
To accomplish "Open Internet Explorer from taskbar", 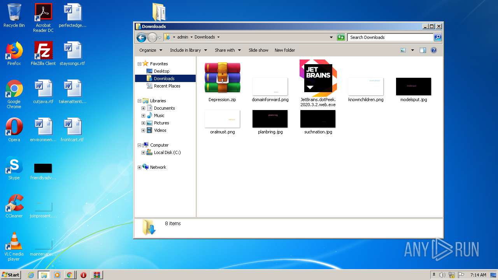I will [31, 275].
